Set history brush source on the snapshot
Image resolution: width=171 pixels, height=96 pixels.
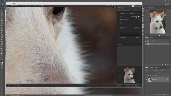146,41
